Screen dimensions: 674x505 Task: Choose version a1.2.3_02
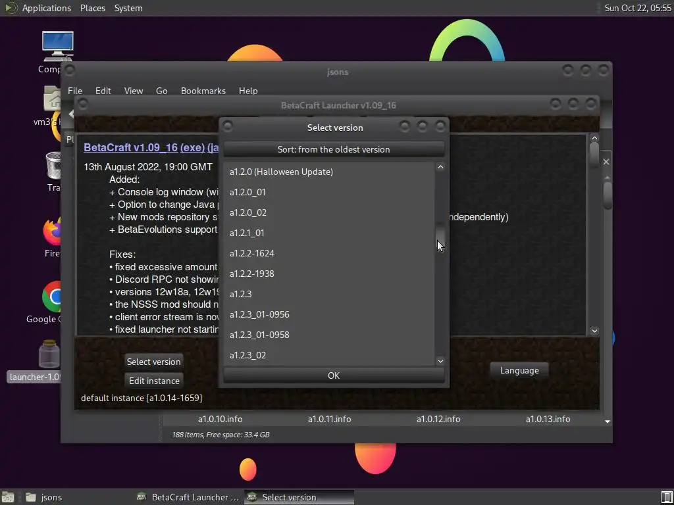point(329,355)
